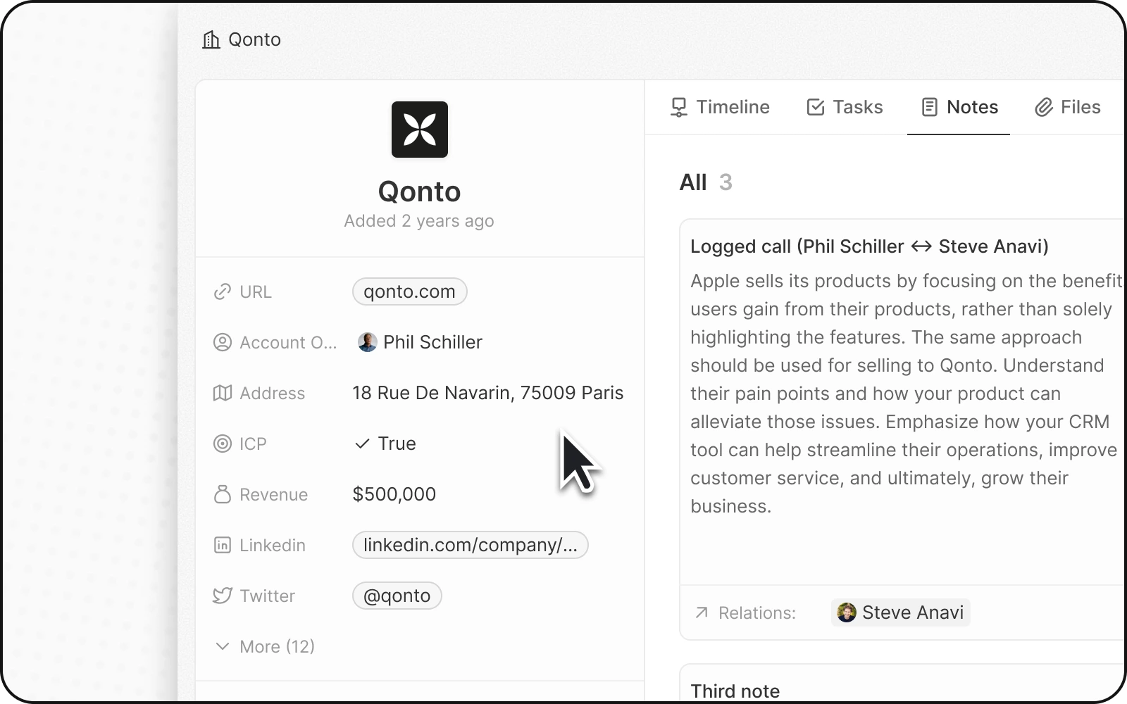Open the Logged call note title
1127x704 pixels.
[868, 246]
